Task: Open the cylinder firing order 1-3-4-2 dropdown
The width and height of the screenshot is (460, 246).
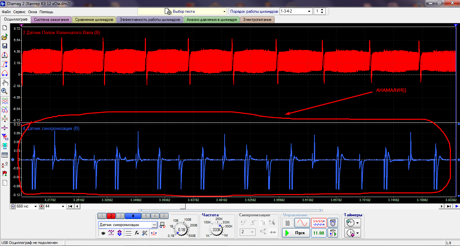Action: (x=296, y=11)
